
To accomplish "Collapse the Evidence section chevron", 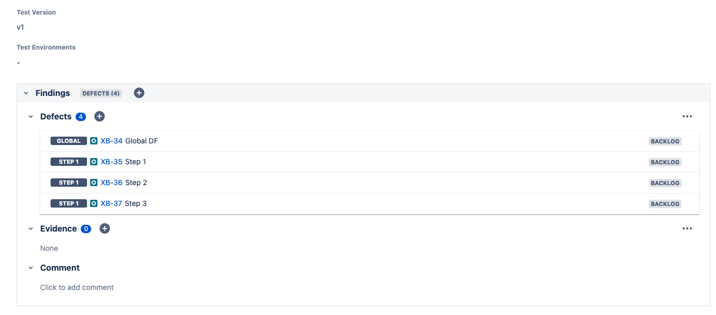I will tap(31, 229).
